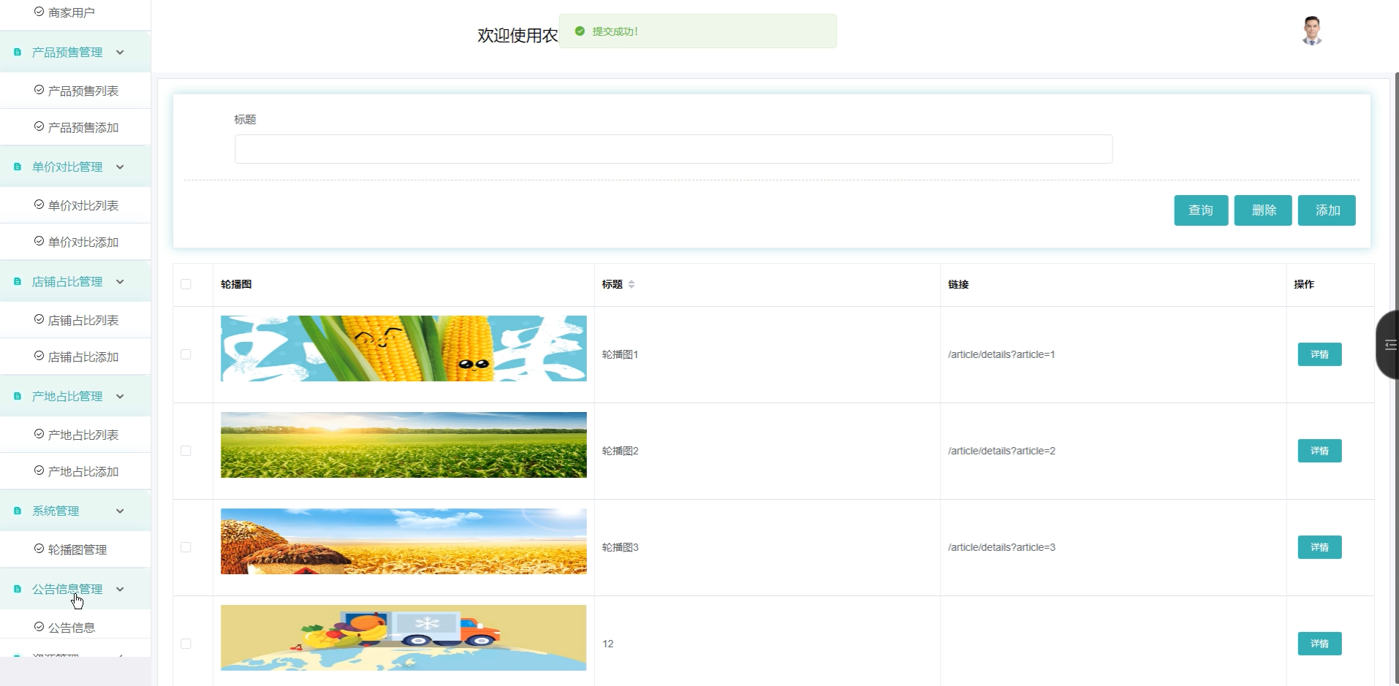
Task: Collapse the 公告信息管理 chevron
Action: click(120, 590)
